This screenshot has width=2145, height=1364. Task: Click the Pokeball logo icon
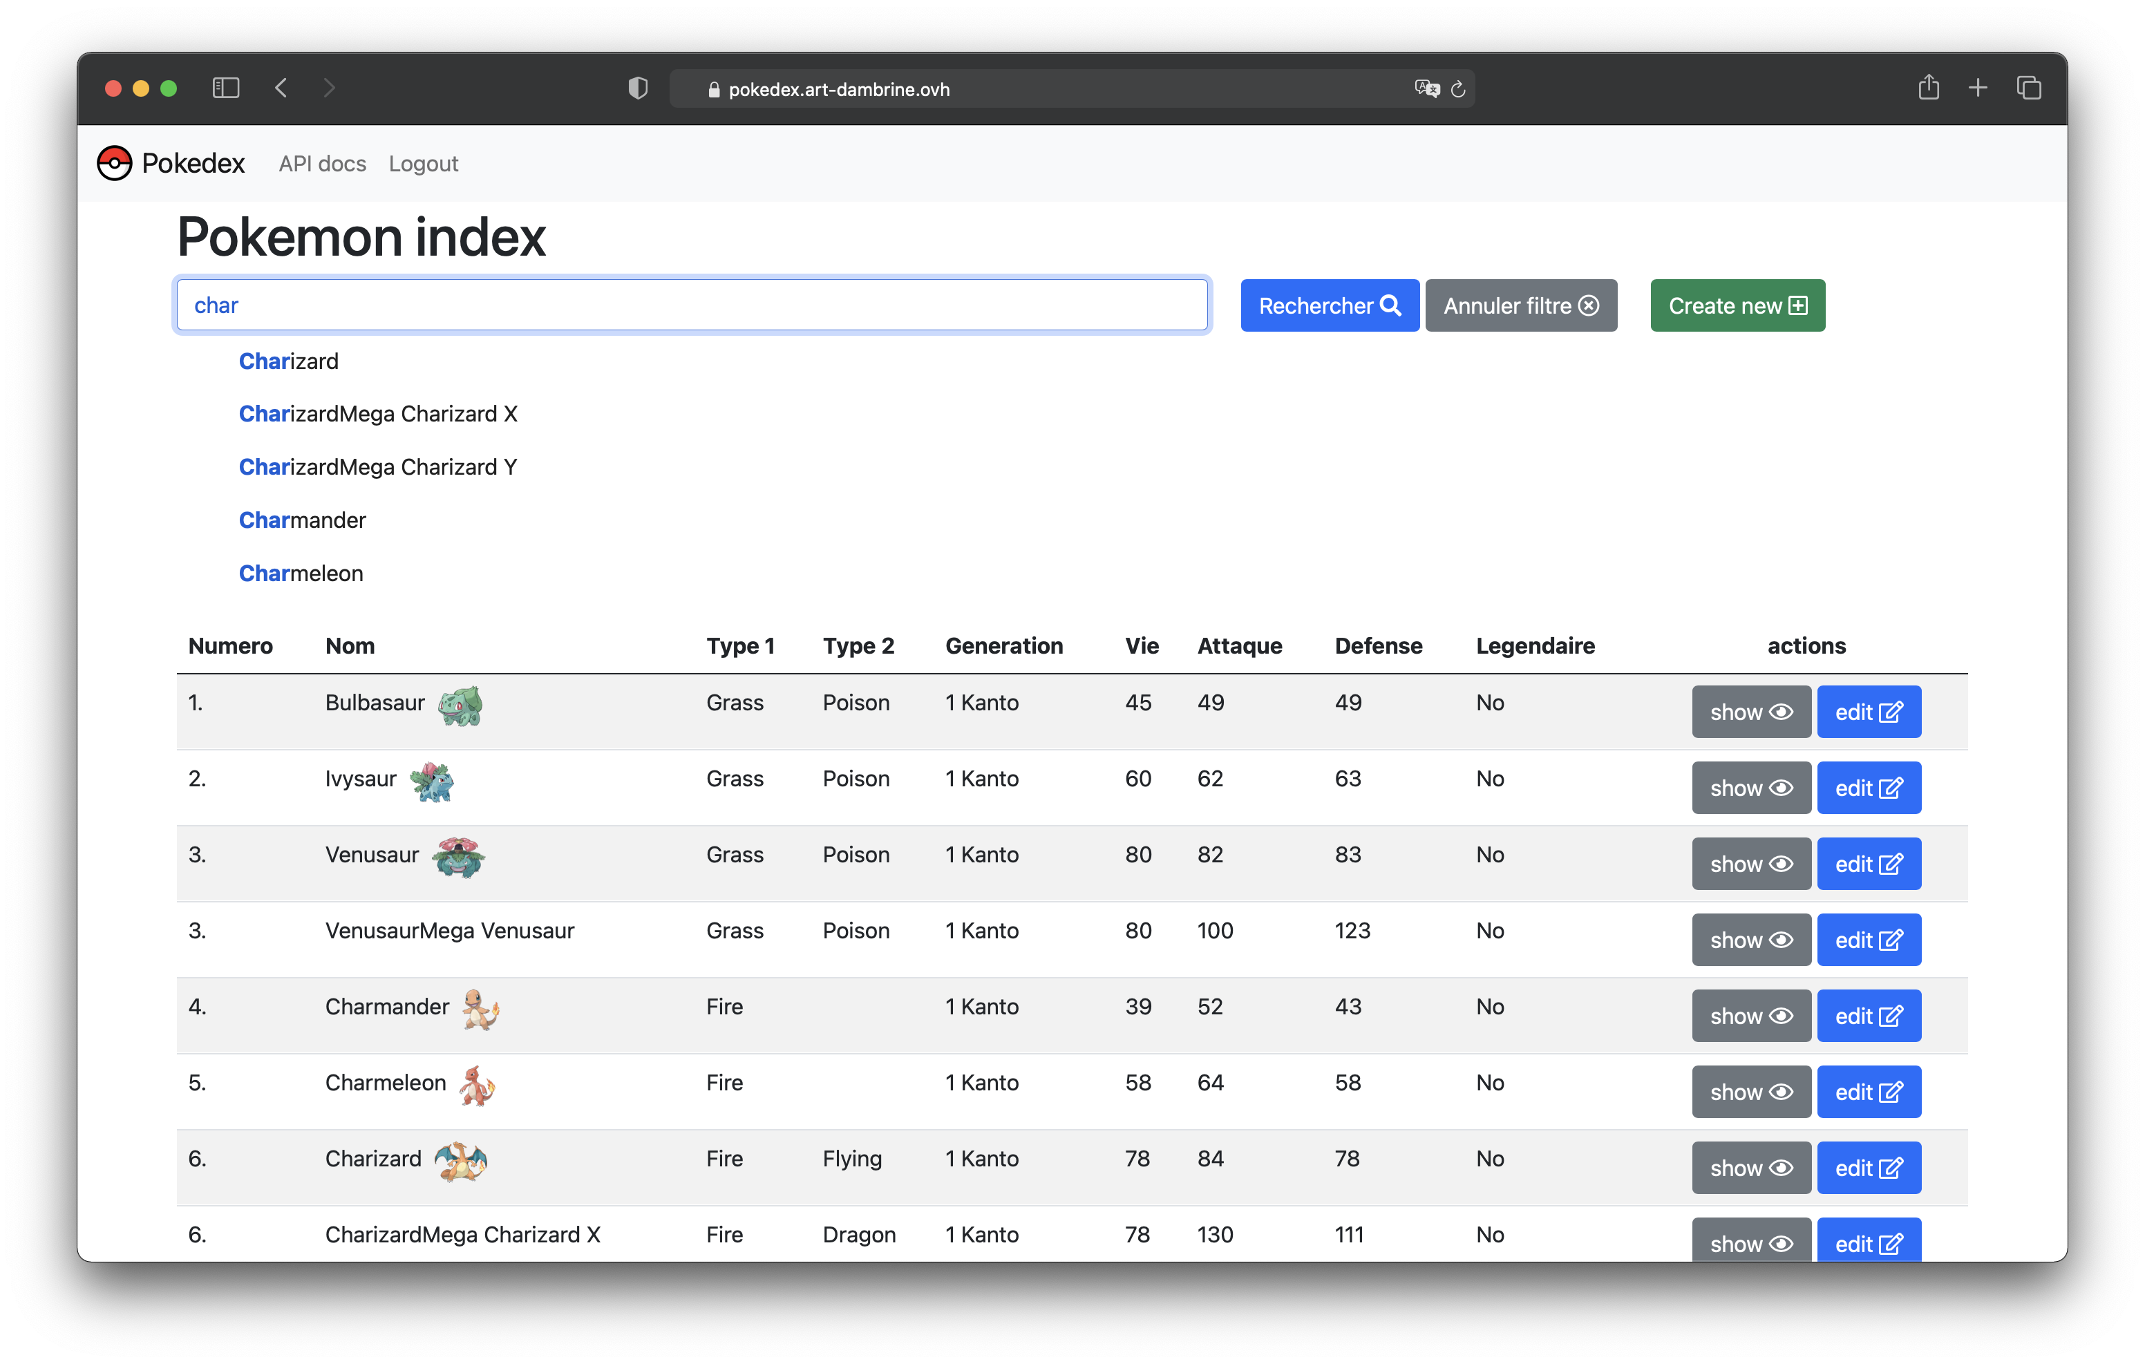115,163
